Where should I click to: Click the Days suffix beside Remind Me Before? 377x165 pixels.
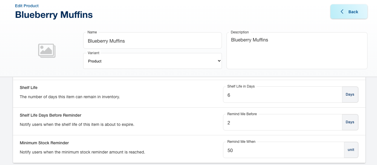[x=350, y=122]
